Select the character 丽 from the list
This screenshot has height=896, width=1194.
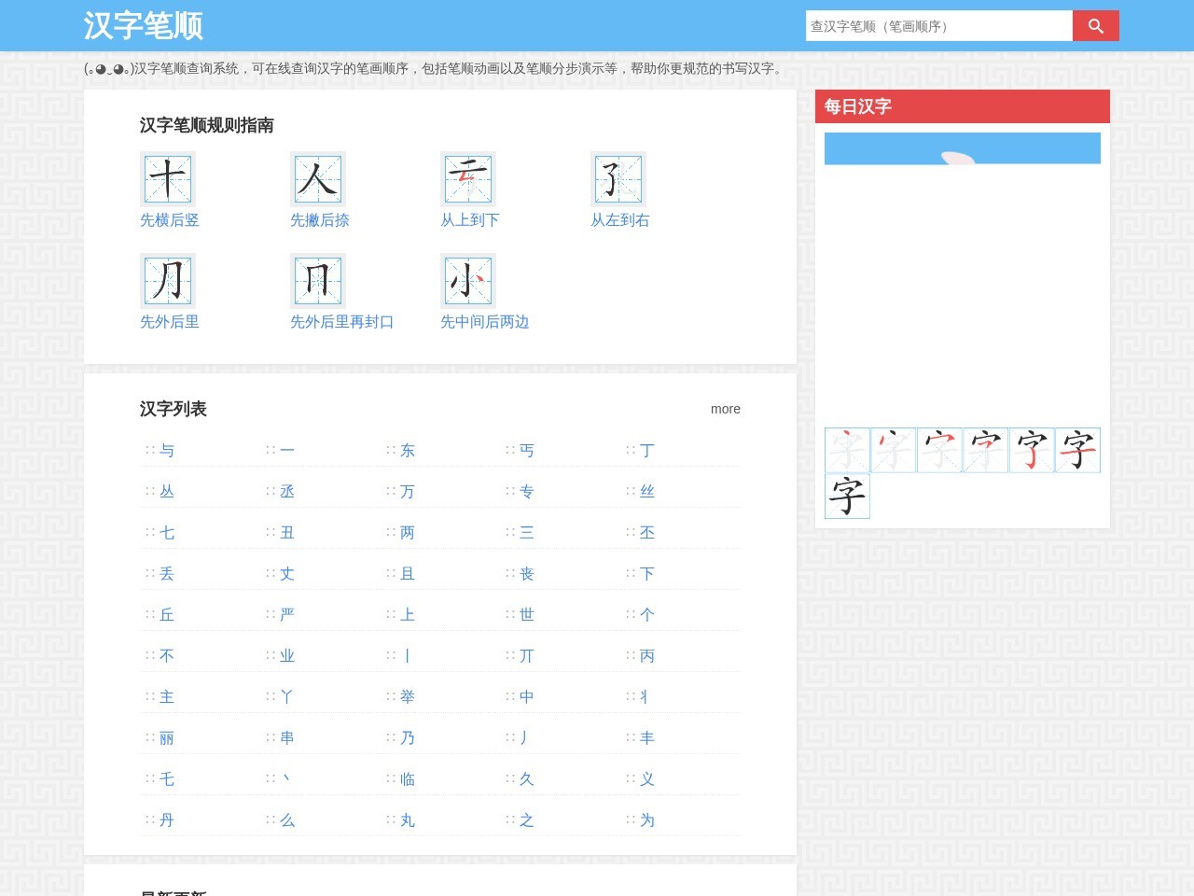point(167,738)
